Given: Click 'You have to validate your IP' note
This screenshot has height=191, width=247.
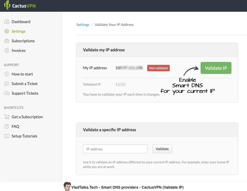Looking at the screenshot, I should pos(121,94).
